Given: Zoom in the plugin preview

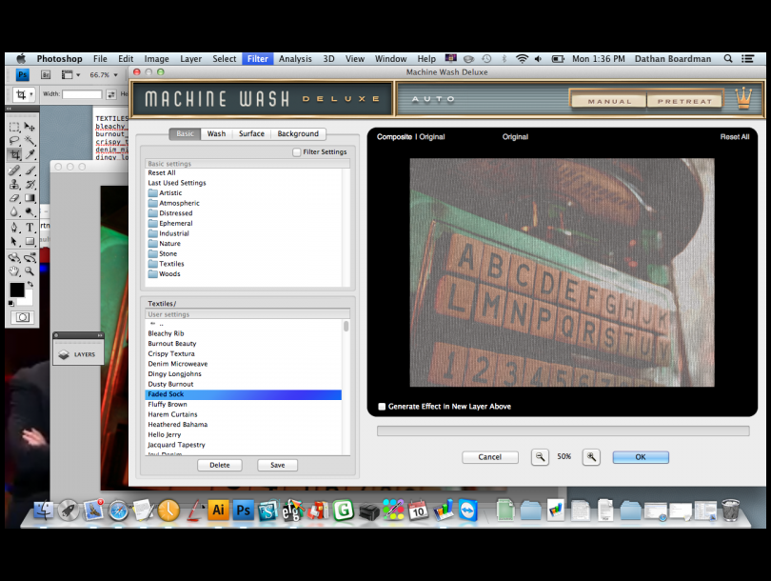Looking at the screenshot, I should point(591,457).
